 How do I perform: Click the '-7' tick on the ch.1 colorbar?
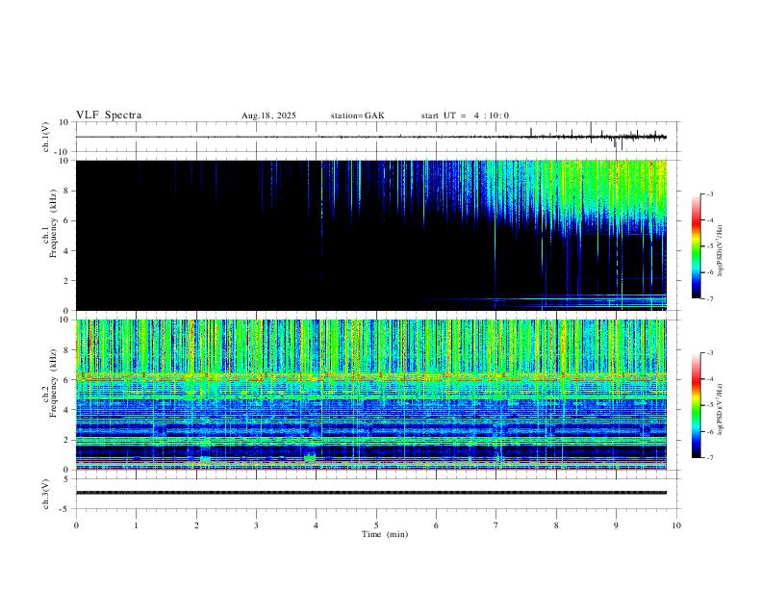[x=709, y=298]
